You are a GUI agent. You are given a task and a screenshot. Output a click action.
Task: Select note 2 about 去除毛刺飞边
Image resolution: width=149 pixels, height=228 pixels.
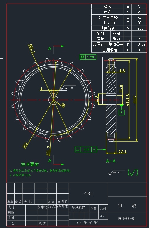(x=21, y=175)
